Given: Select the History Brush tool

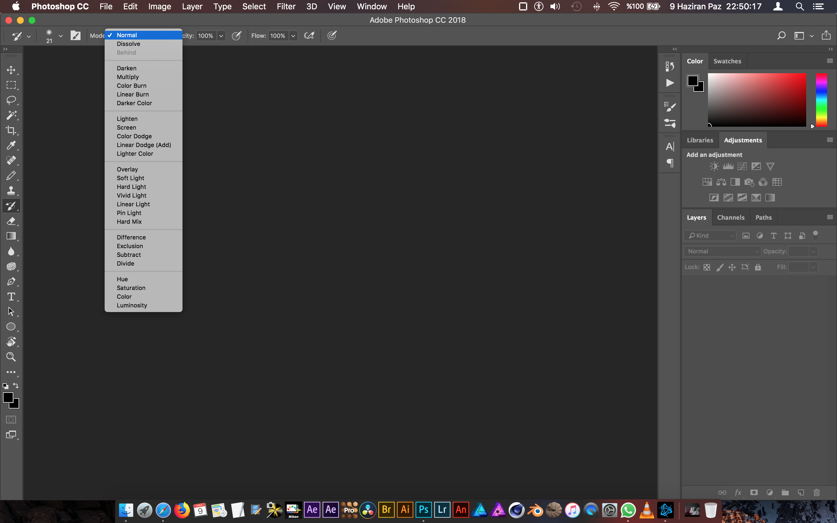Looking at the screenshot, I should tap(11, 206).
